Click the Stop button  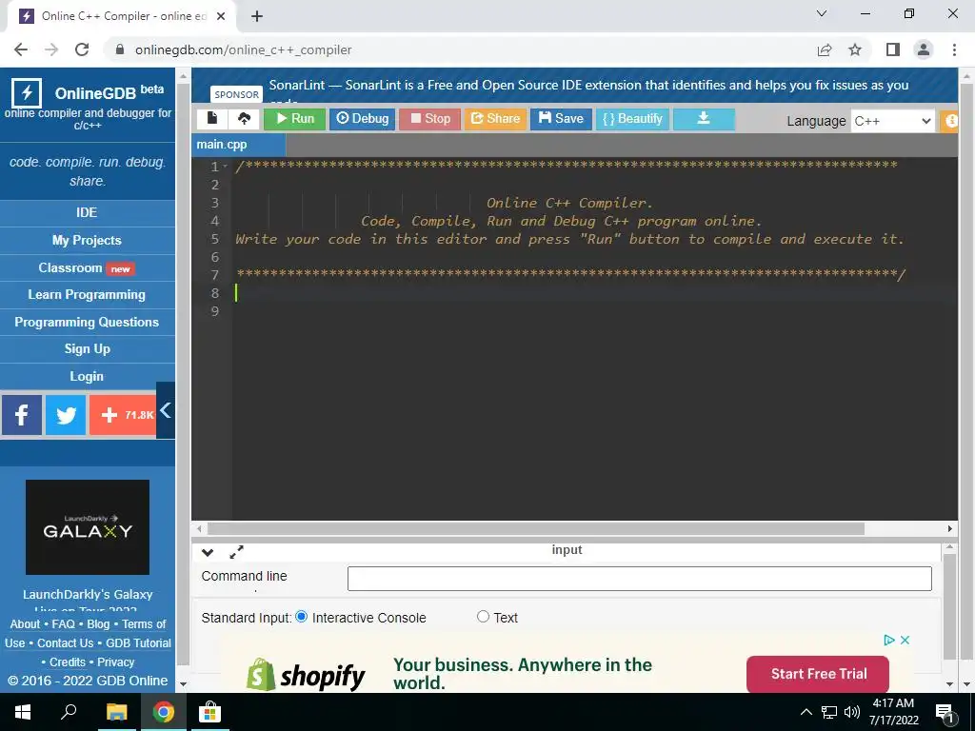[x=429, y=119]
